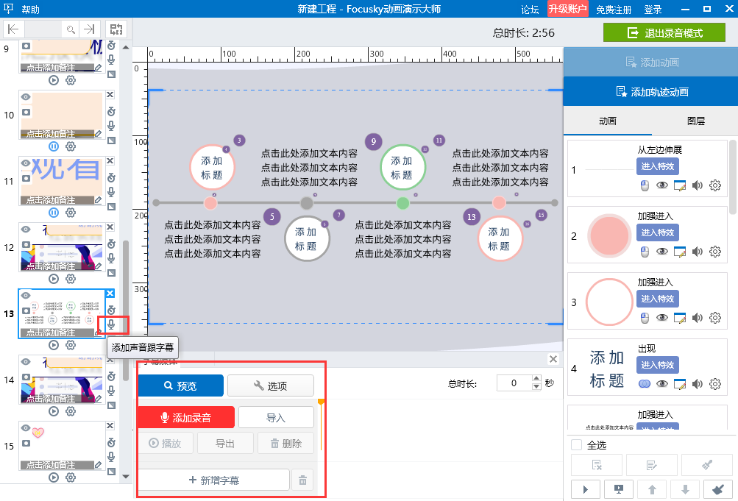Toggle the eye icon on slide 12
Screen dimensions: 738x501
coord(26,230)
